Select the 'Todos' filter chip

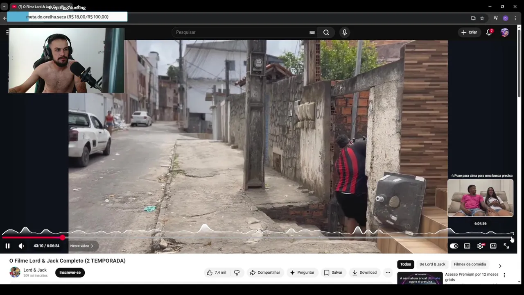[x=406, y=264]
